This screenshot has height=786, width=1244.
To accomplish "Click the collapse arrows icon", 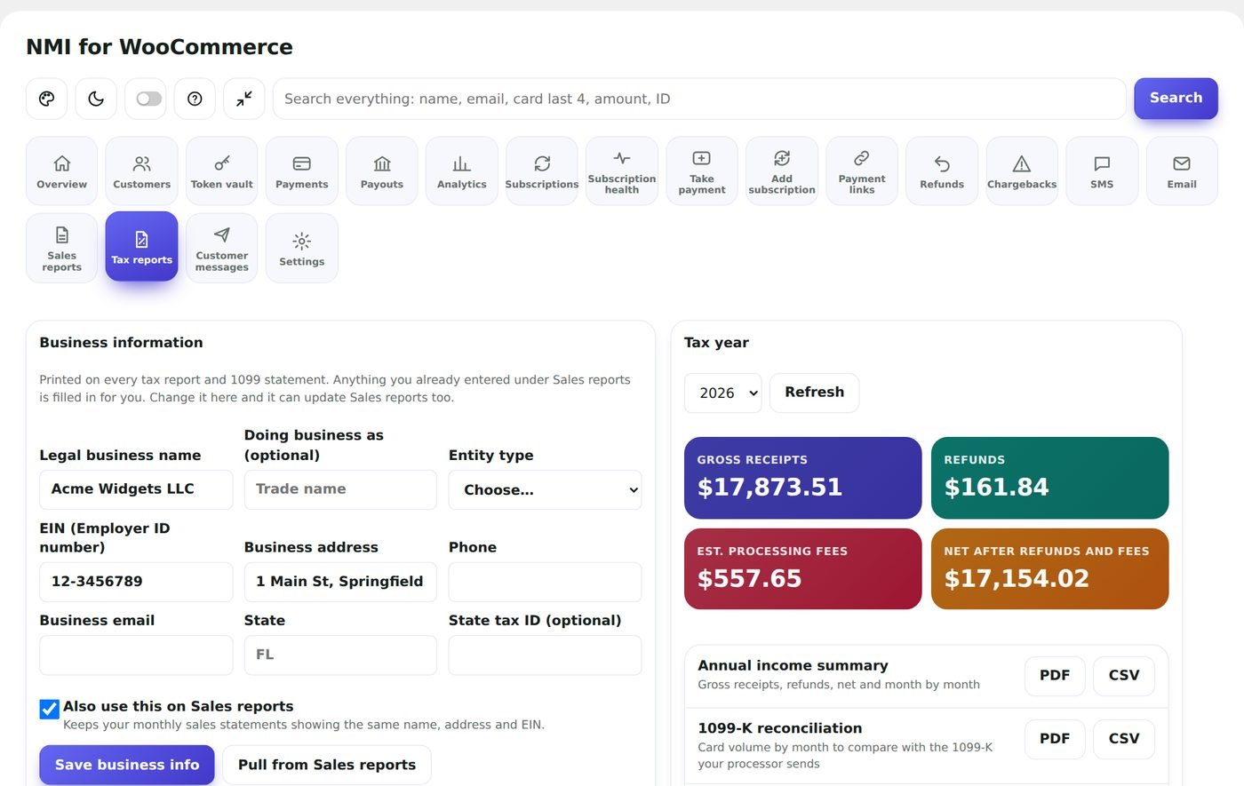I will tap(243, 99).
